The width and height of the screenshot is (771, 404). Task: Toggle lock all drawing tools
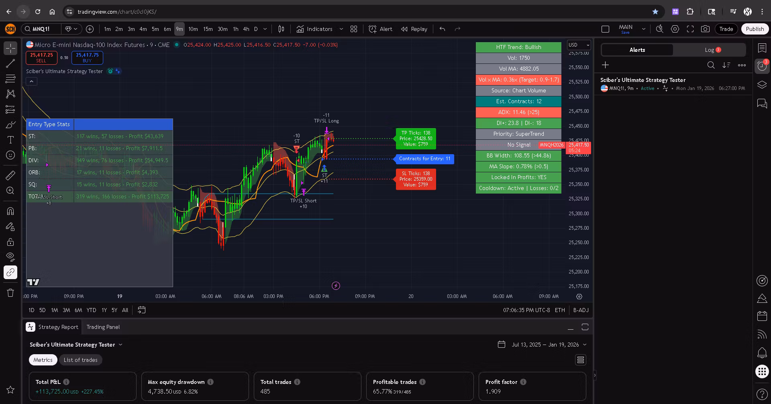[x=10, y=242]
